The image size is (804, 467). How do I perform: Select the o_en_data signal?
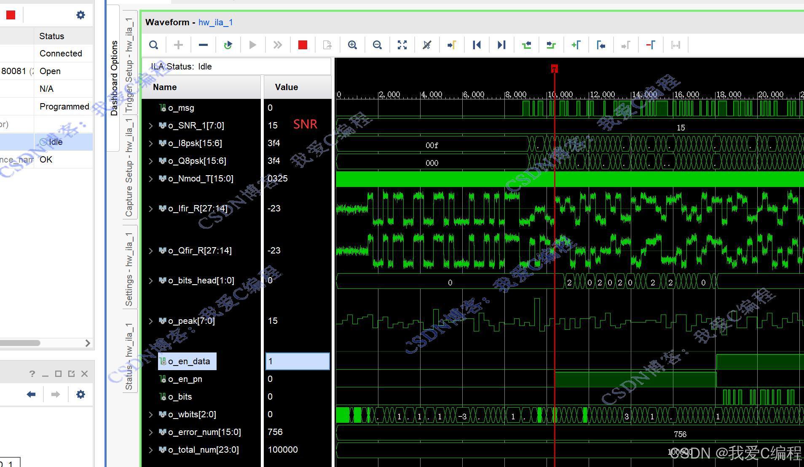tap(187, 361)
